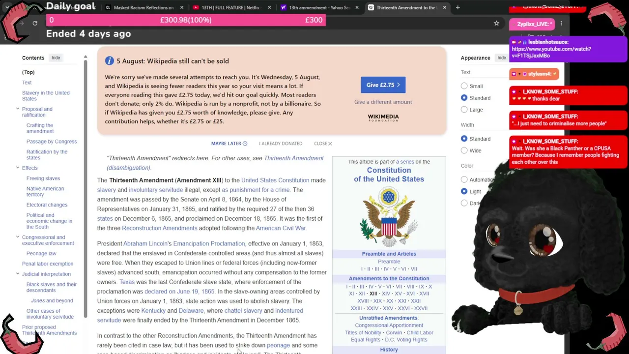Click Give a different amount
The width and height of the screenshot is (629, 354).
383,102
